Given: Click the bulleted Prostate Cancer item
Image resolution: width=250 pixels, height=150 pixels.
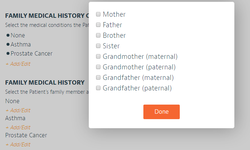Looking at the screenshot, I should (x=31, y=54).
